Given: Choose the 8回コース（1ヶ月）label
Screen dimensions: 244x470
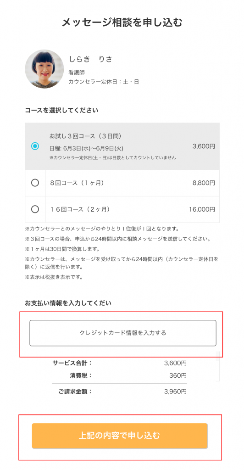Looking at the screenshot, I should [x=77, y=183].
